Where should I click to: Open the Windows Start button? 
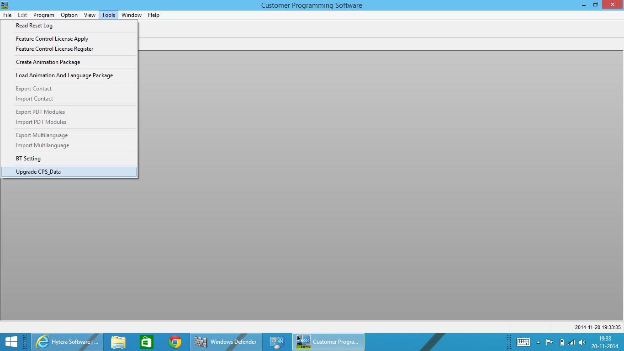[11, 341]
